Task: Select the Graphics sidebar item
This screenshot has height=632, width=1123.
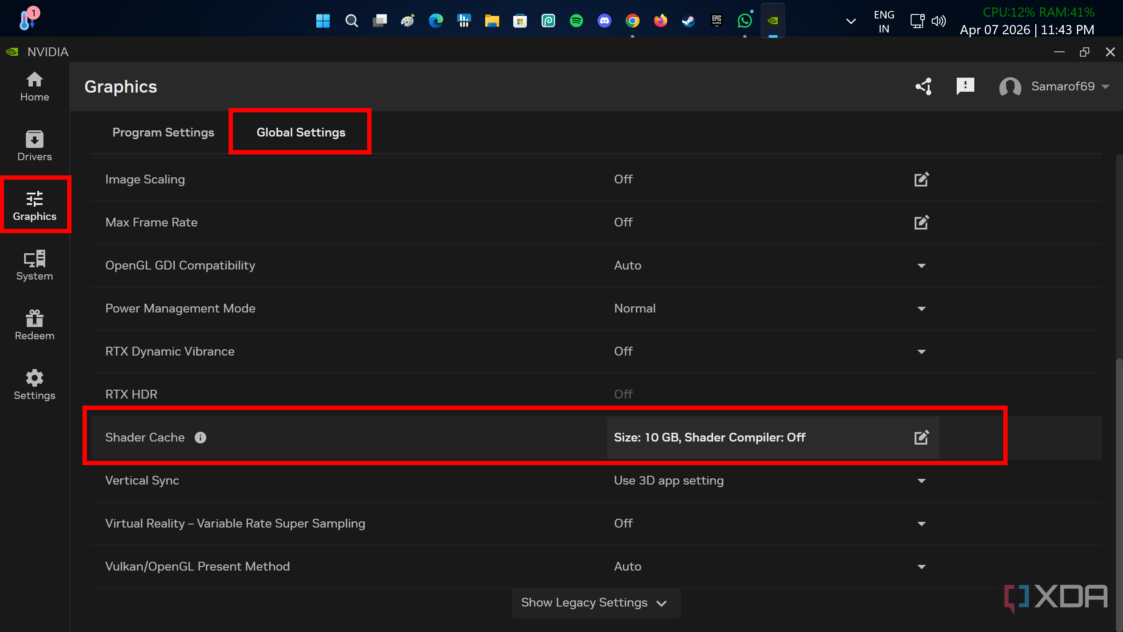Action: click(34, 206)
